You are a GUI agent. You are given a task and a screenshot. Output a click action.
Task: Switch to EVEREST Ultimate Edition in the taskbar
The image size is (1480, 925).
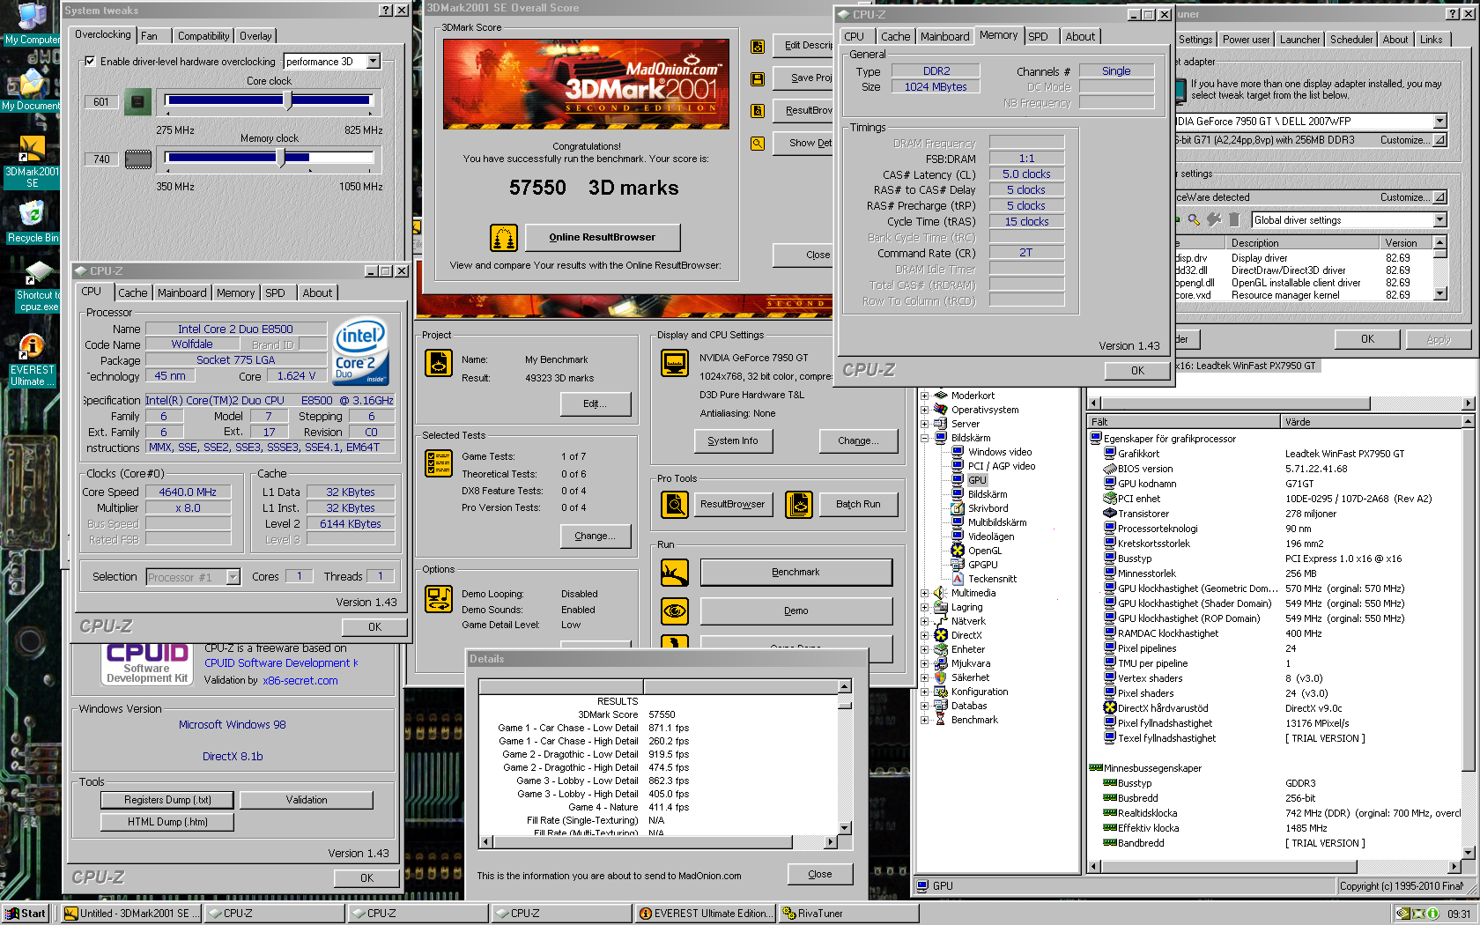point(705,914)
